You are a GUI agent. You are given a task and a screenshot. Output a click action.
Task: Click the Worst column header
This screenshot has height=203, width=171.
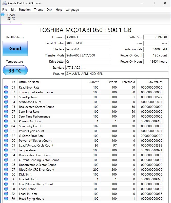pos(109,82)
